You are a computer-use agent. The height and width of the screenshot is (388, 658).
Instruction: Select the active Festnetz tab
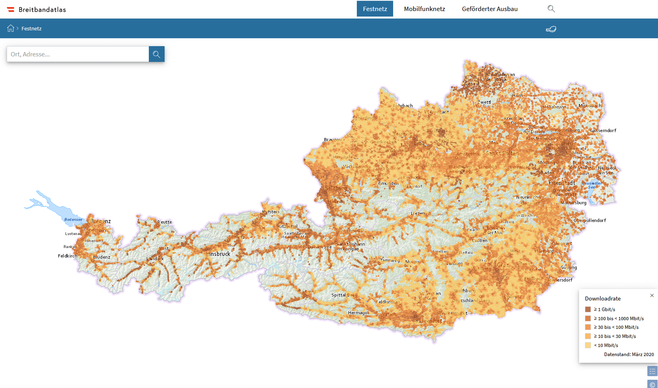pyautogui.click(x=375, y=9)
